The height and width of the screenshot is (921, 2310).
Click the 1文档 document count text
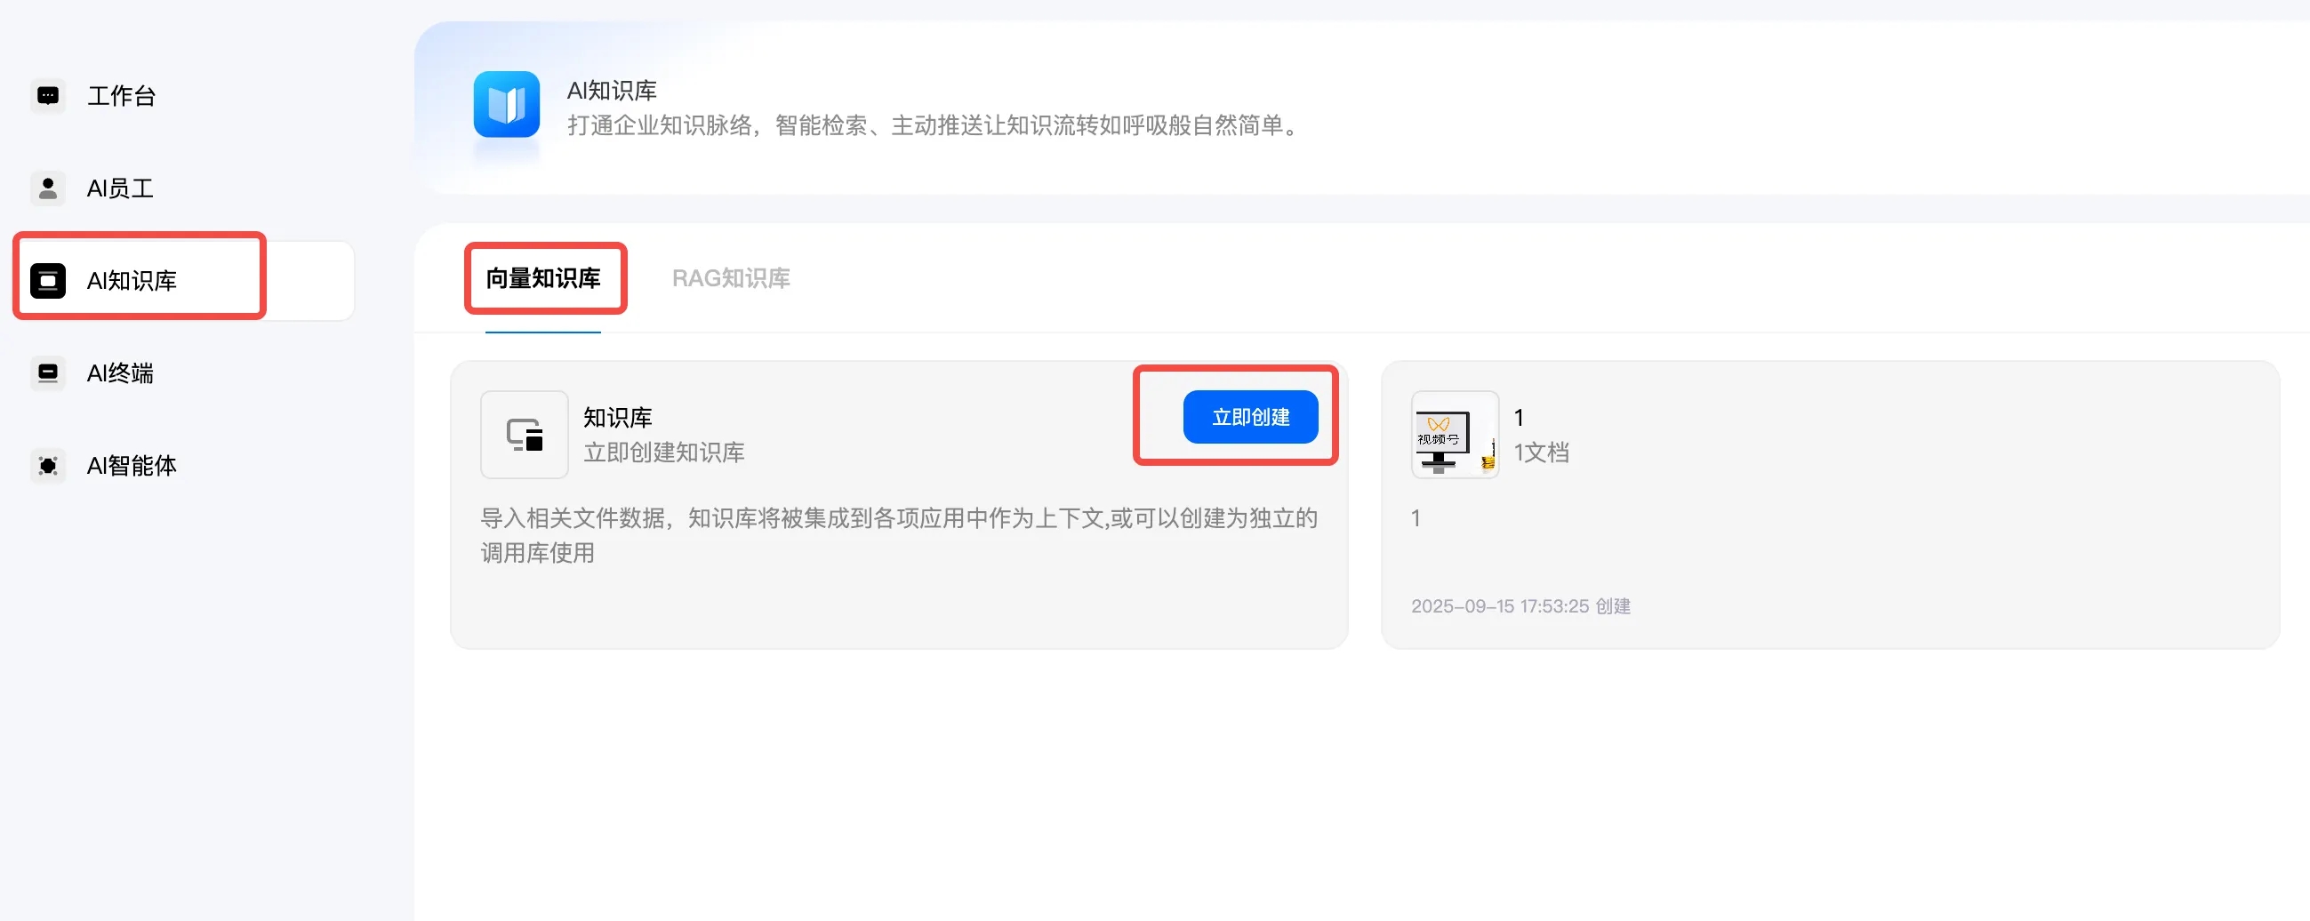coord(1542,452)
